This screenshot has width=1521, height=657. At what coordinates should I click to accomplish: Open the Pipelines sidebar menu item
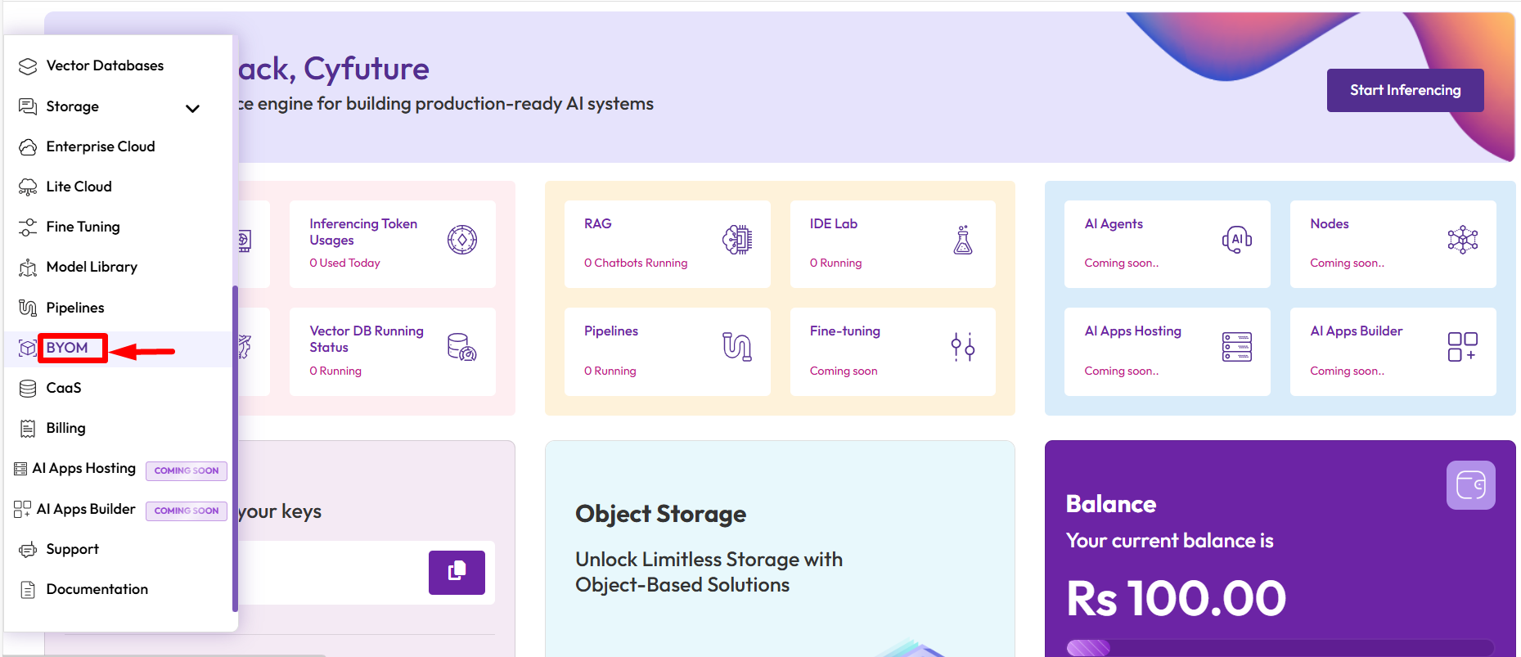(x=75, y=308)
